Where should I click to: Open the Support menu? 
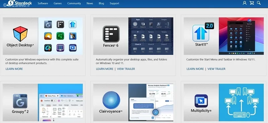click(x=114, y=3)
